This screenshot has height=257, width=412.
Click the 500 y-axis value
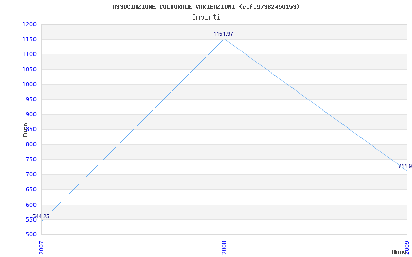pos(31,234)
